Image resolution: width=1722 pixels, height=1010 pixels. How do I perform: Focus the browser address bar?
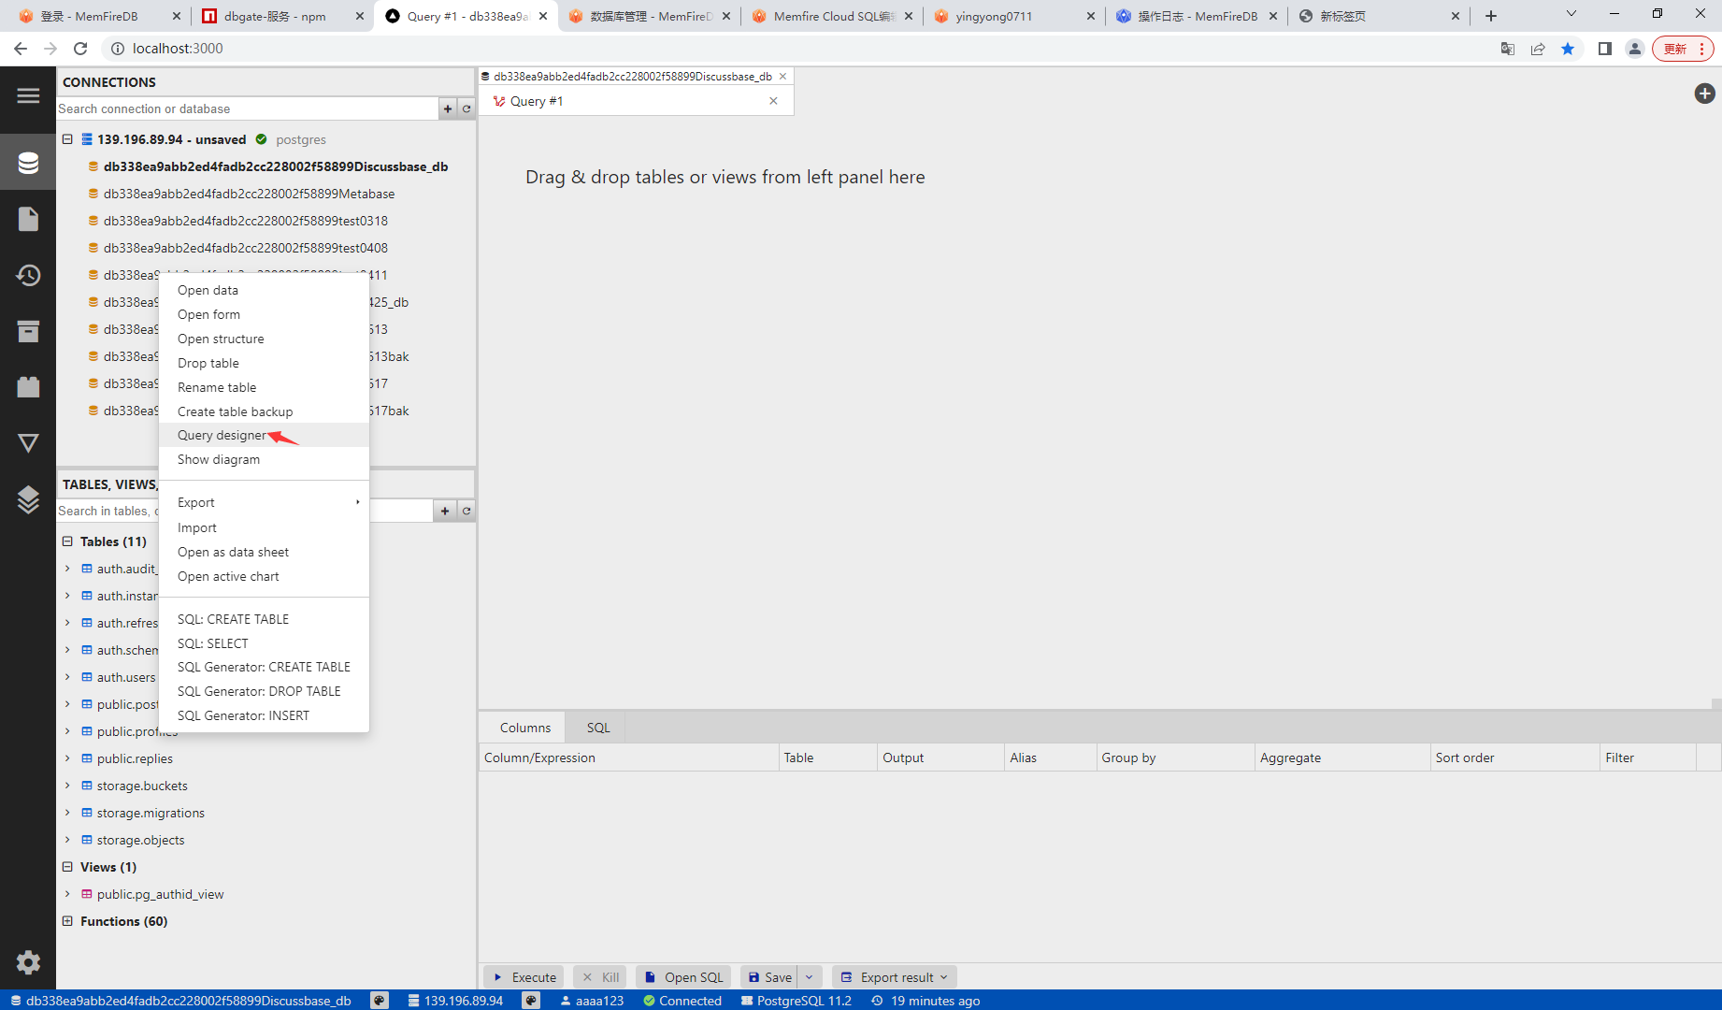(x=804, y=49)
